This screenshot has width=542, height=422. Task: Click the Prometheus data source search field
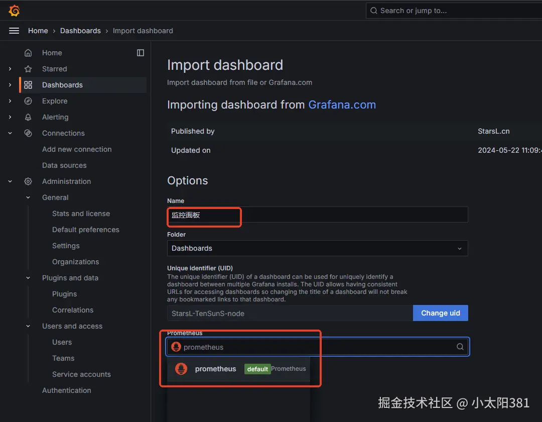pyautogui.click(x=317, y=347)
